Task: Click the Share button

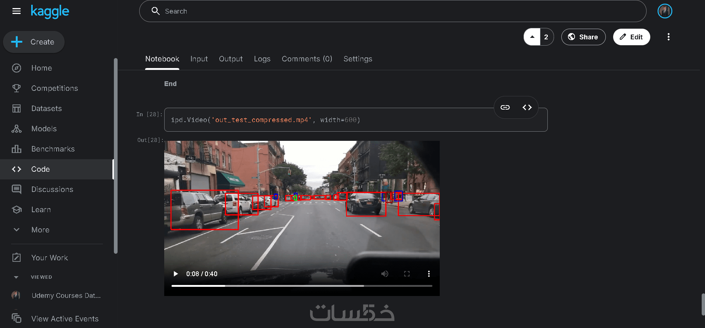Action: click(583, 37)
